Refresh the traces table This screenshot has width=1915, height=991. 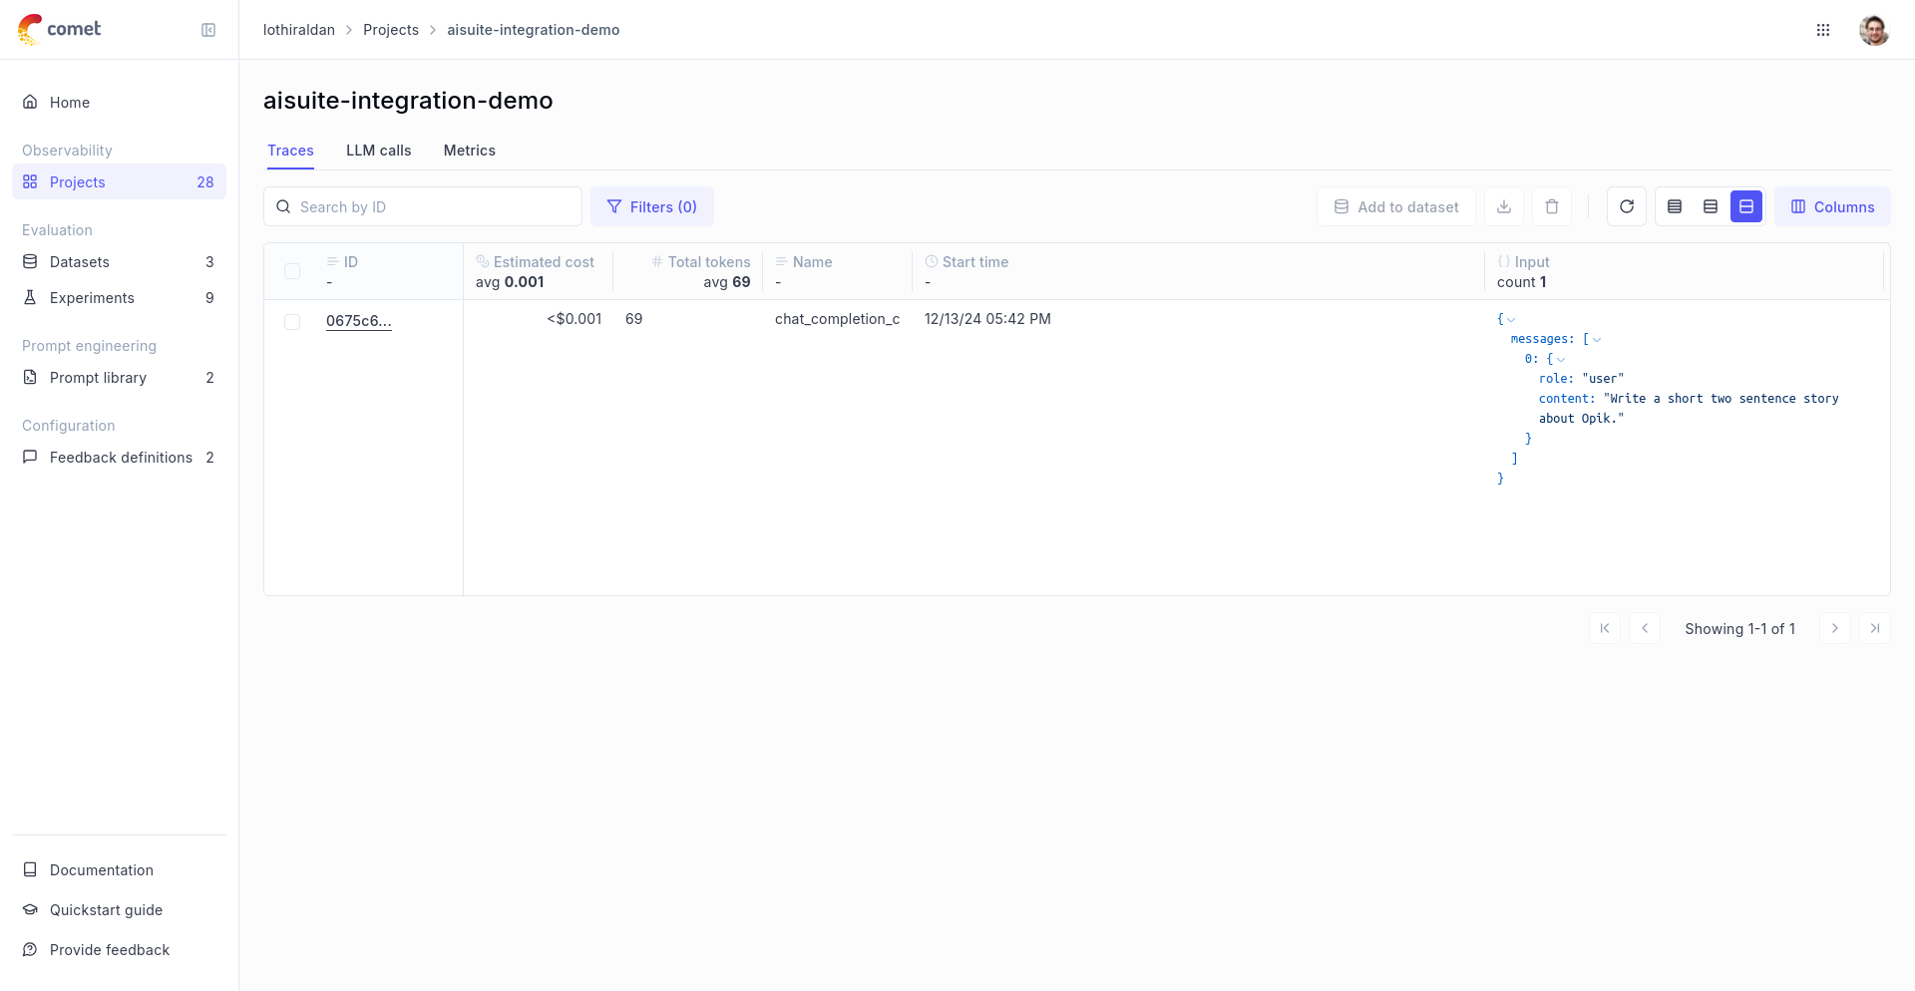pyautogui.click(x=1626, y=206)
